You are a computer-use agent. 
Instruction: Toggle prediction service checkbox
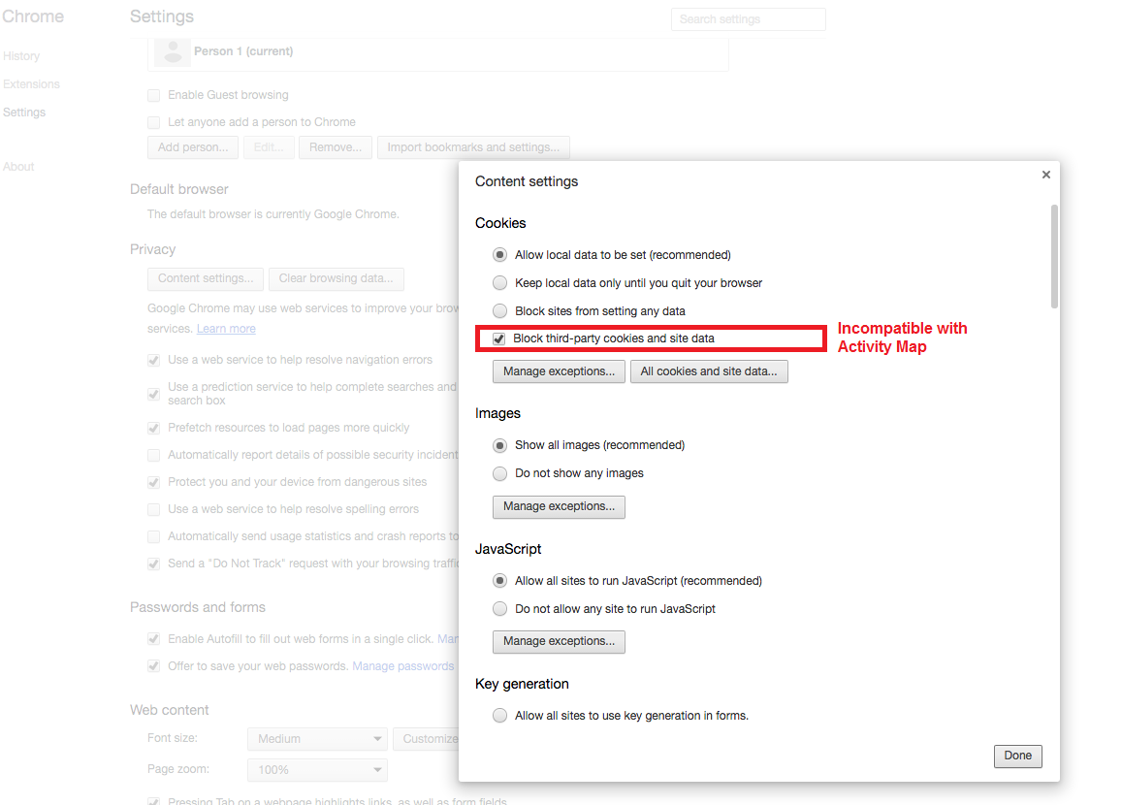pos(154,395)
